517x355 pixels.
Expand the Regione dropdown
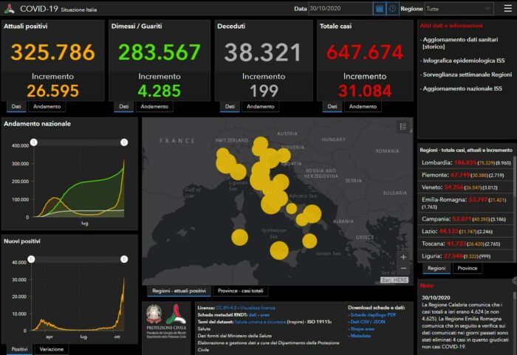[458, 9]
